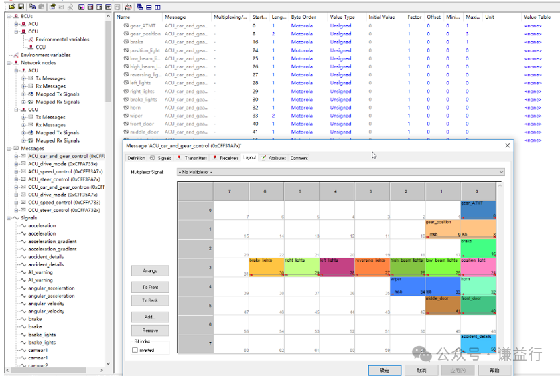Click the 帮助 help button
560x376 pixels.
point(494,370)
